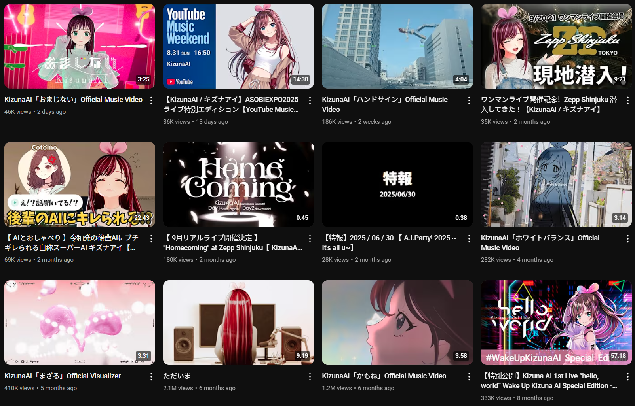Click title 特別公開 Kizuna AI 1st Live hello, world

(x=549, y=381)
